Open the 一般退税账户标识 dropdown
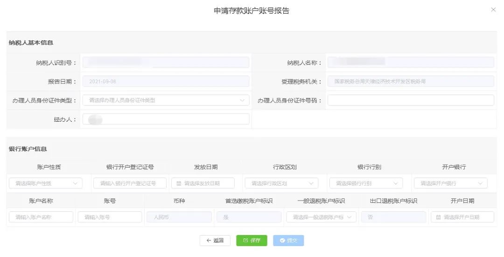The image size is (504, 257). pyautogui.click(x=321, y=217)
